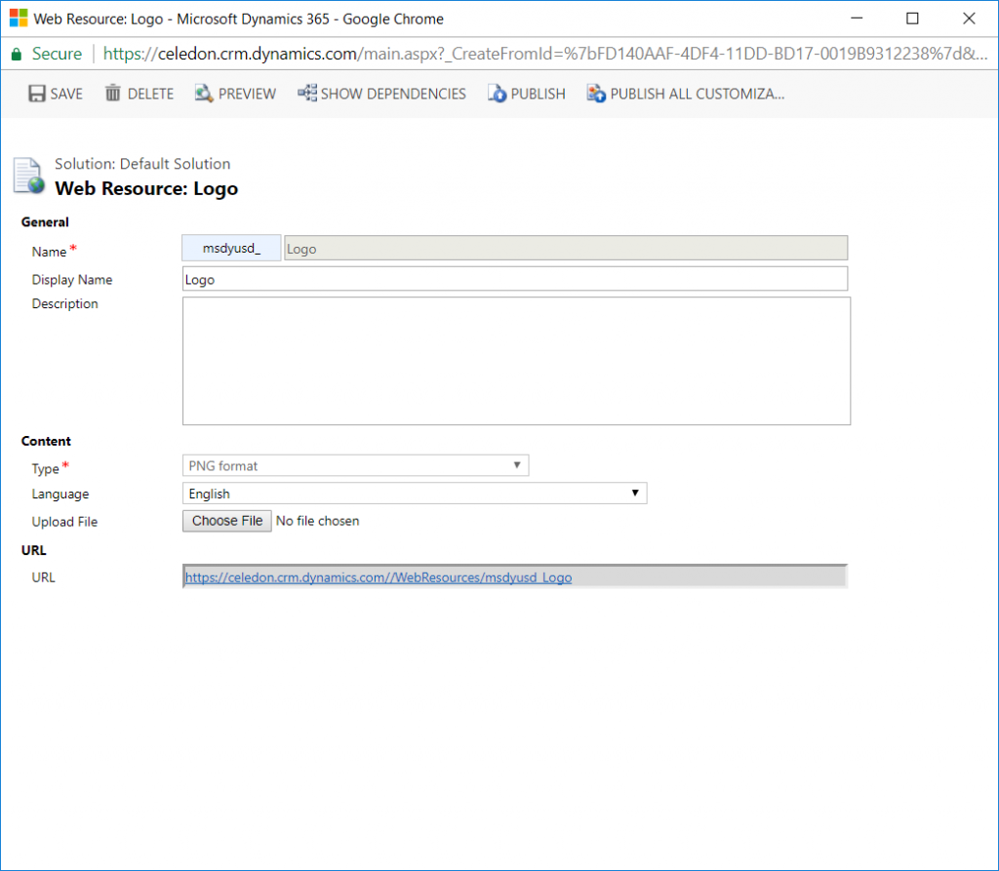Open the msdyusd_Logo web resource URL link
Screen dimensions: 999x871
(379, 577)
